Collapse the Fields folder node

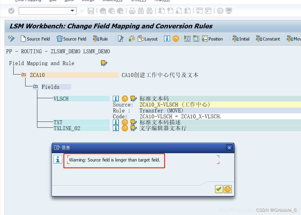[35, 86]
